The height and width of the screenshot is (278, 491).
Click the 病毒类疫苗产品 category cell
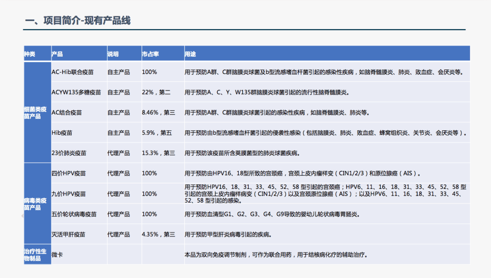(x=35, y=204)
